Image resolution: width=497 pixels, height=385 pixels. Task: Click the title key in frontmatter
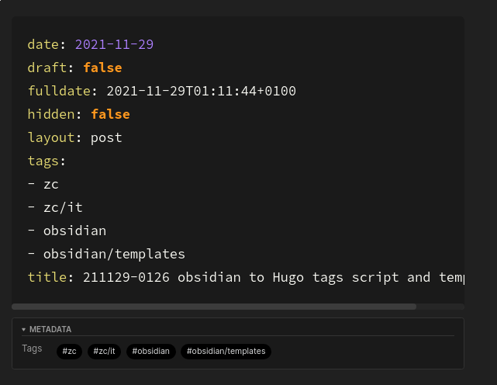coord(47,277)
